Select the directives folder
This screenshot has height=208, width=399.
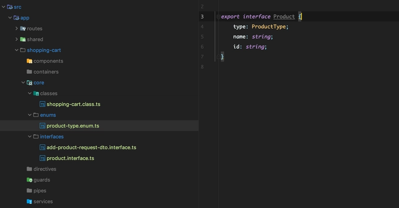45,169
